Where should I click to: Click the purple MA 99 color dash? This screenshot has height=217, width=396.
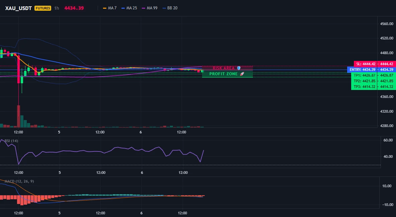pos(143,8)
